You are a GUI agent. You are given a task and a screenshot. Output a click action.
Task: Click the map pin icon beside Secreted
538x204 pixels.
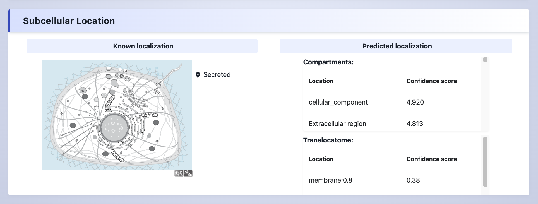(x=198, y=75)
